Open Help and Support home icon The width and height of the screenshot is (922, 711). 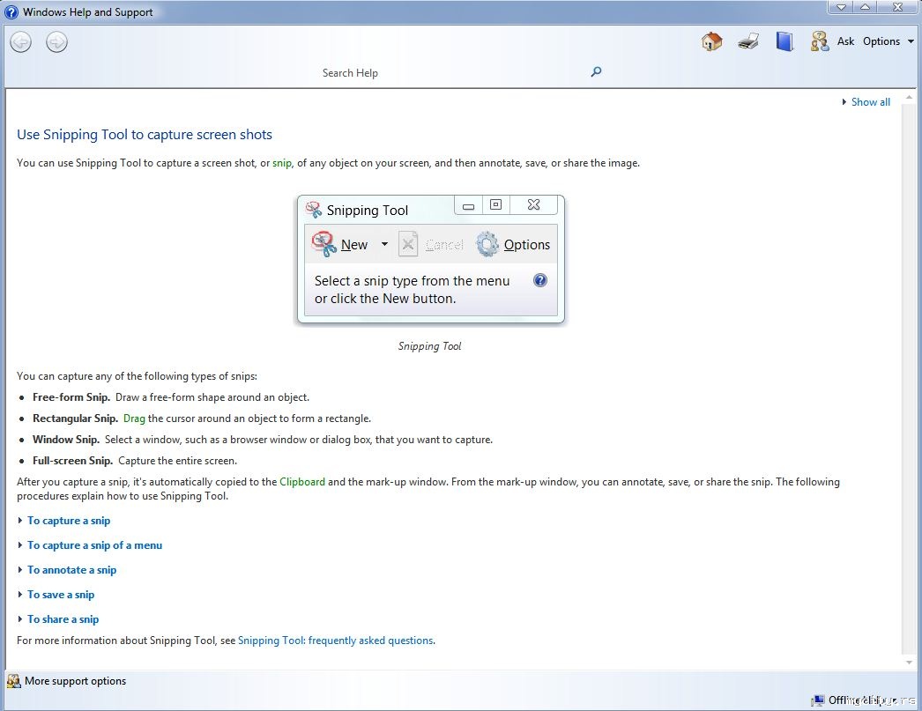pyautogui.click(x=711, y=41)
